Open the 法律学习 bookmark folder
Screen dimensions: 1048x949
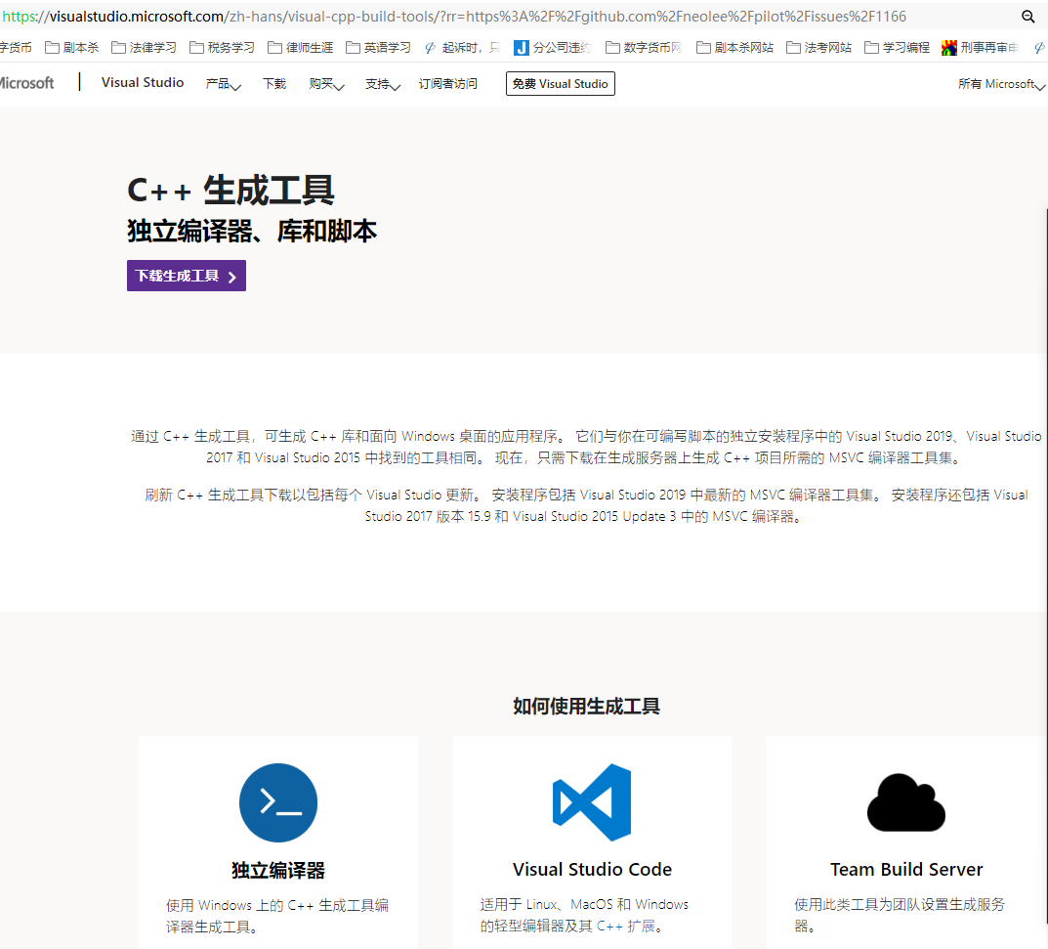click(x=144, y=48)
